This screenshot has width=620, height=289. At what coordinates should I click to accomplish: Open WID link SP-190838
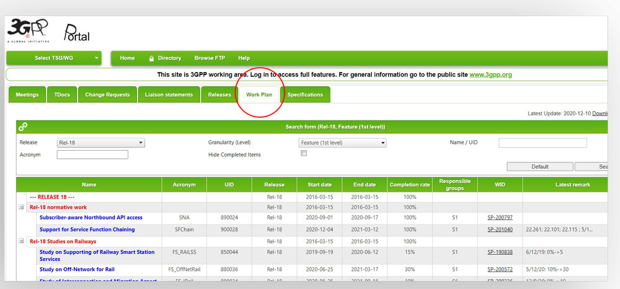coord(500,252)
